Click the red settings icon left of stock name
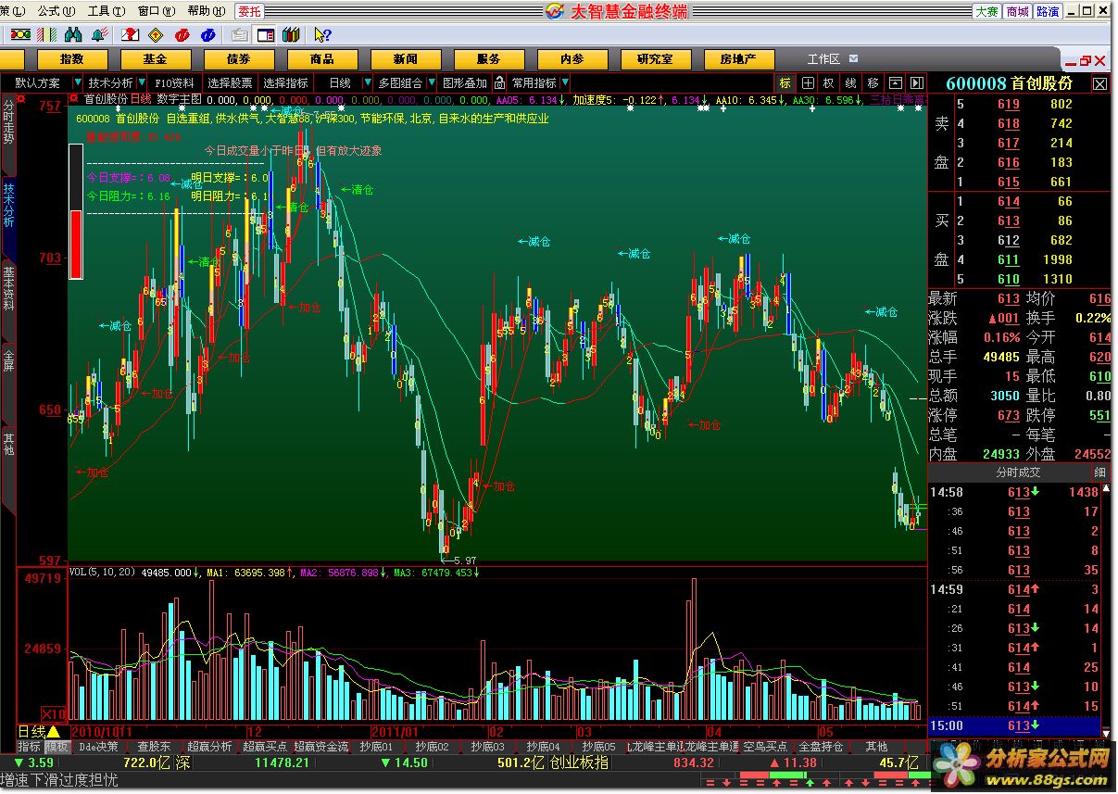This screenshot has height=794, width=1118. (x=74, y=98)
